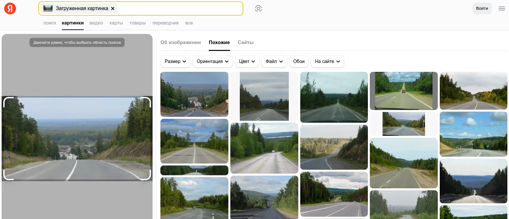Toggle the Обои wallpaper filter

[x=299, y=61]
